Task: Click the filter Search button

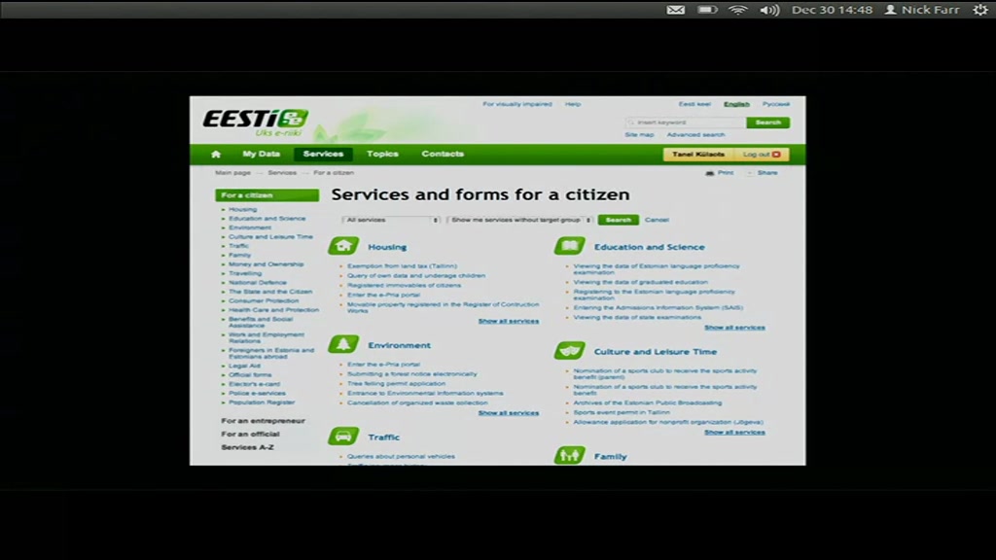Action: (x=618, y=220)
